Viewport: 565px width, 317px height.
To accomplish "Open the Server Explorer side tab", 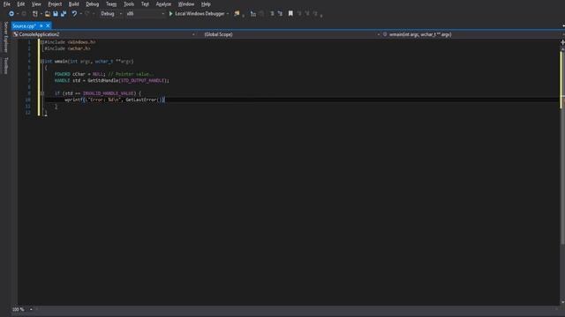I will click(5, 37).
